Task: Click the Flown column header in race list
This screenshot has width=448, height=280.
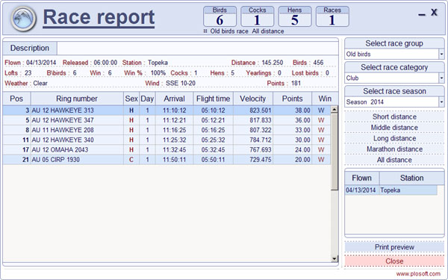Action: [x=361, y=178]
